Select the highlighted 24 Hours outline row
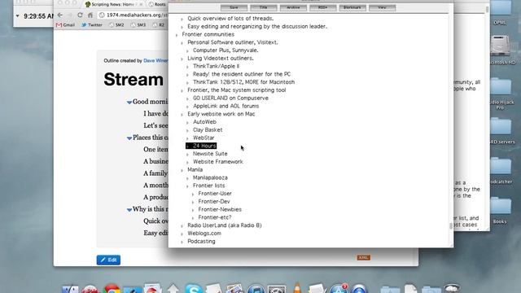This screenshot has width=521, height=293. (x=201, y=146)
